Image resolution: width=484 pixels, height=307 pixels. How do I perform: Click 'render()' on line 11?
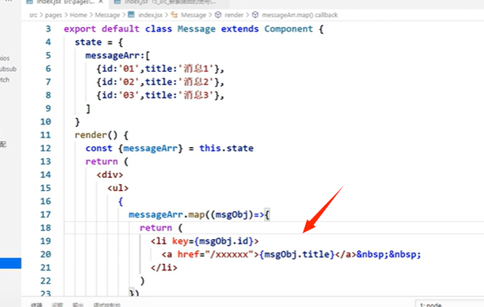pos(96,135)
